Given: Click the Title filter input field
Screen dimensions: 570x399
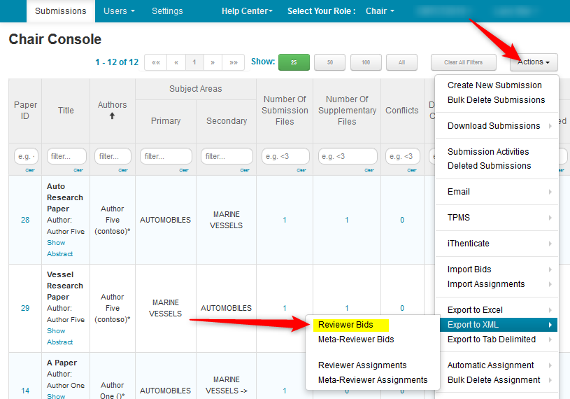Looking at the screenshot, I should click(x=66, y=156).
